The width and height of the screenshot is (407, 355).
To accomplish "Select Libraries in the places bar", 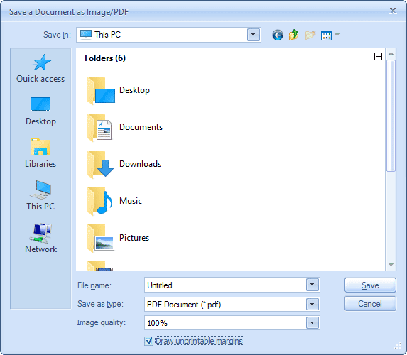I will [40, 153].
